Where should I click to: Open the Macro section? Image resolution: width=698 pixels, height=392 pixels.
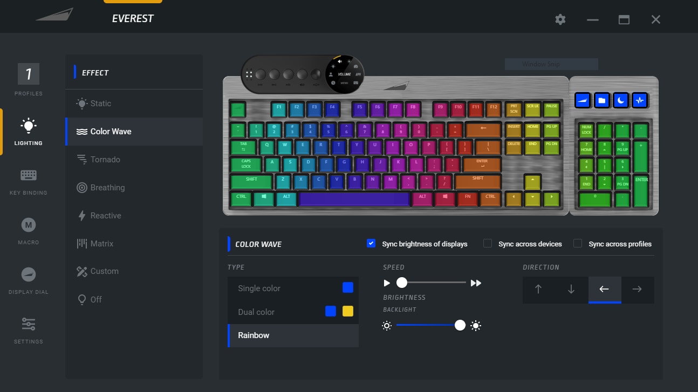click(28, 231)
